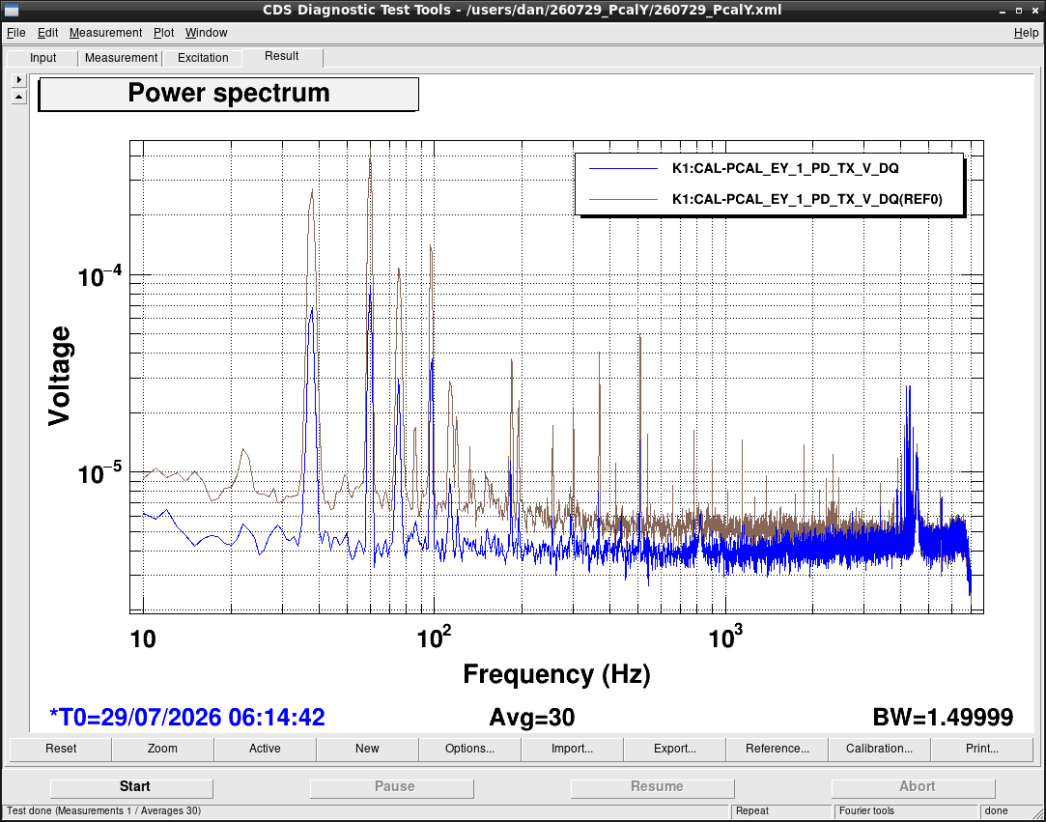
Task: Click the Print... button
Action: click(982, 749)
